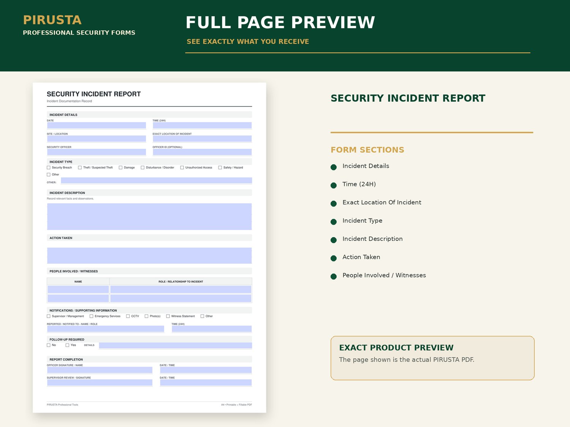Image resolution: width=570 pixels, height=427 pixels.
Task: Click the Date / Time field beside Officer Signature
Action: (x=206, y=370)
